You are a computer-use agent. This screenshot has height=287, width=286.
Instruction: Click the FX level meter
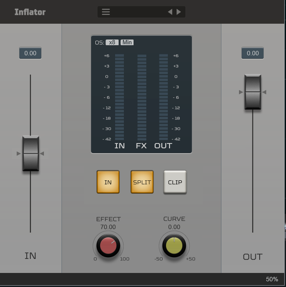[142, 97]
